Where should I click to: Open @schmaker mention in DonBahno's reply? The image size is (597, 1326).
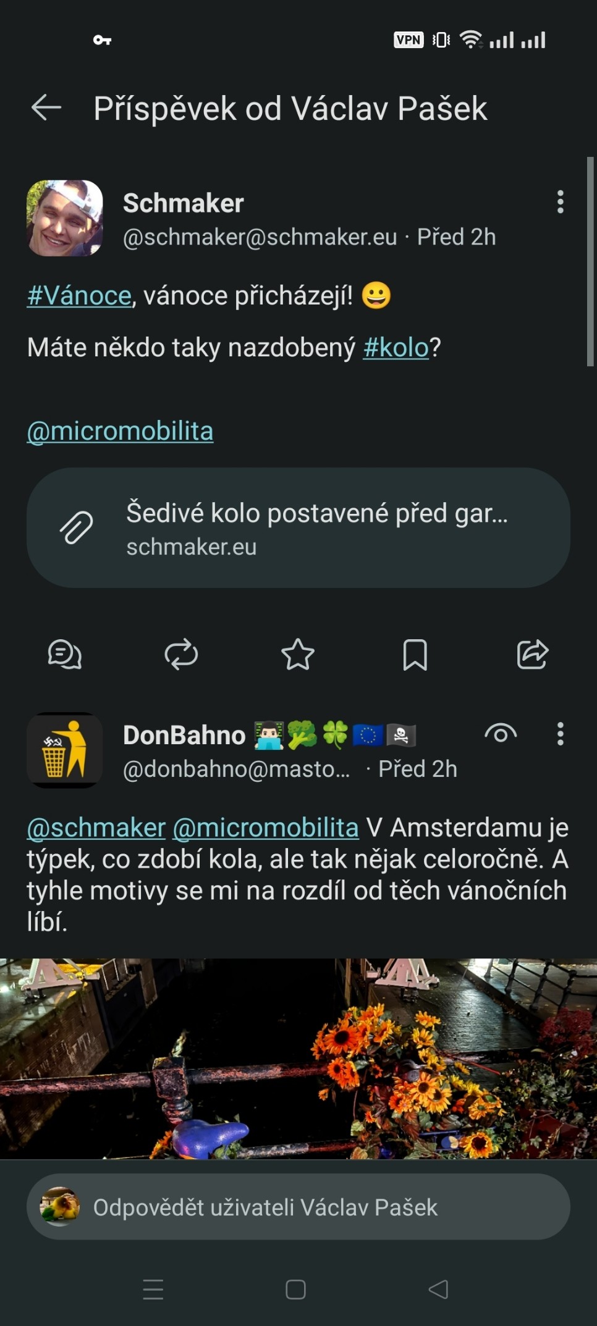(96, 828)
